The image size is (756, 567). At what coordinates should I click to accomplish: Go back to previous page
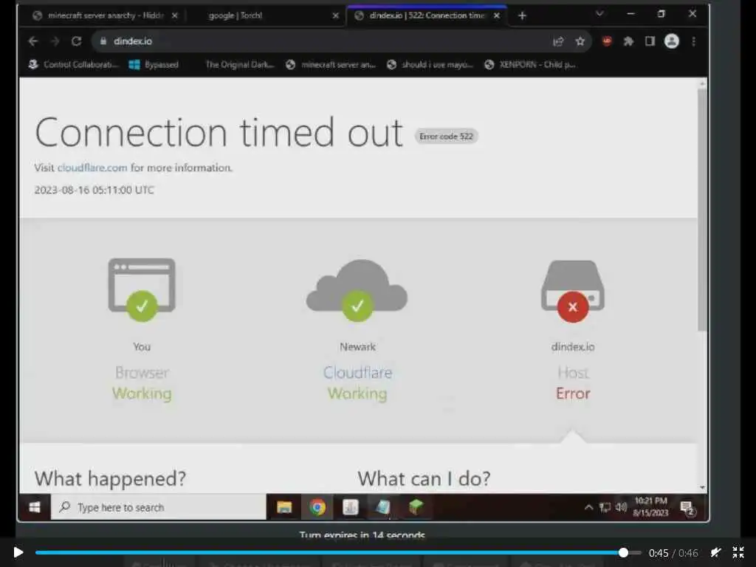click(x=32, y=41)
